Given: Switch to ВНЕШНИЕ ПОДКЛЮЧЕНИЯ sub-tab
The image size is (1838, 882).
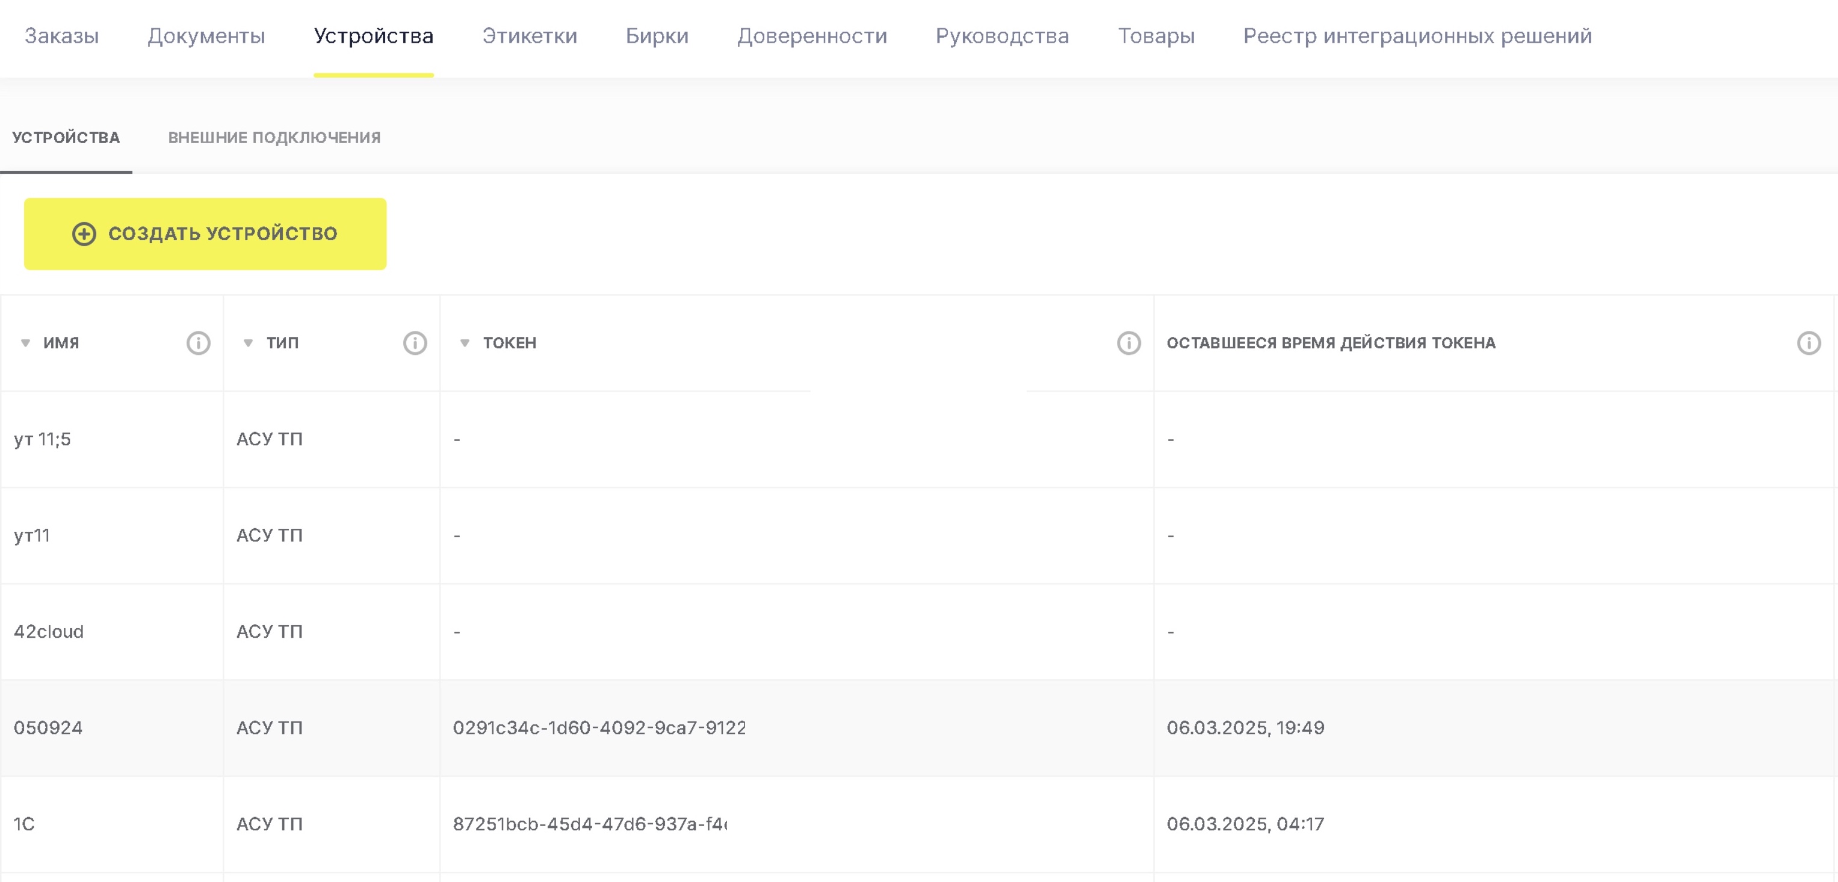Looking at the screenshot, I should [x=274, y=138].
